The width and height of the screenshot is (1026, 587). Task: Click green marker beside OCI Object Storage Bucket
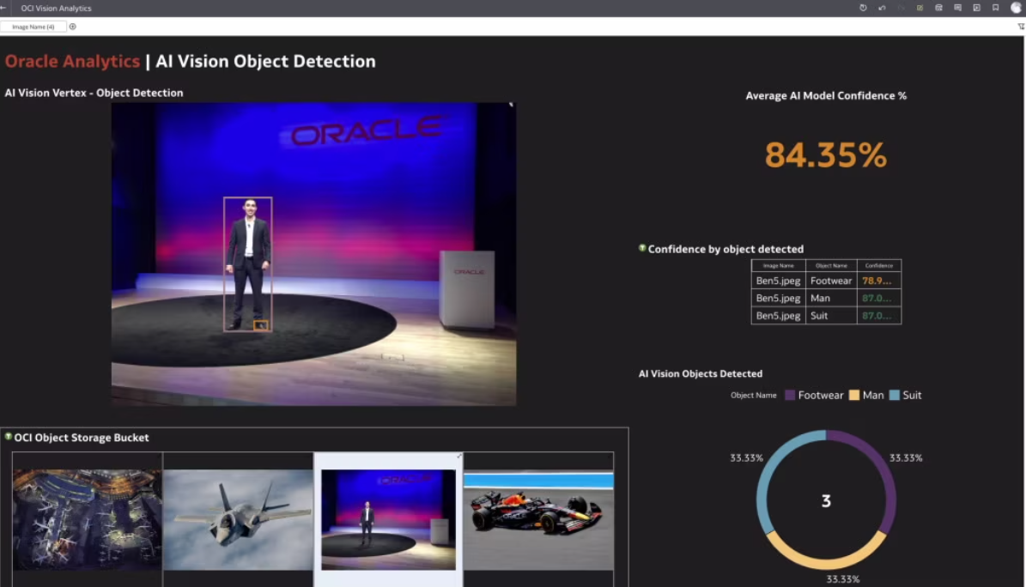9,437
